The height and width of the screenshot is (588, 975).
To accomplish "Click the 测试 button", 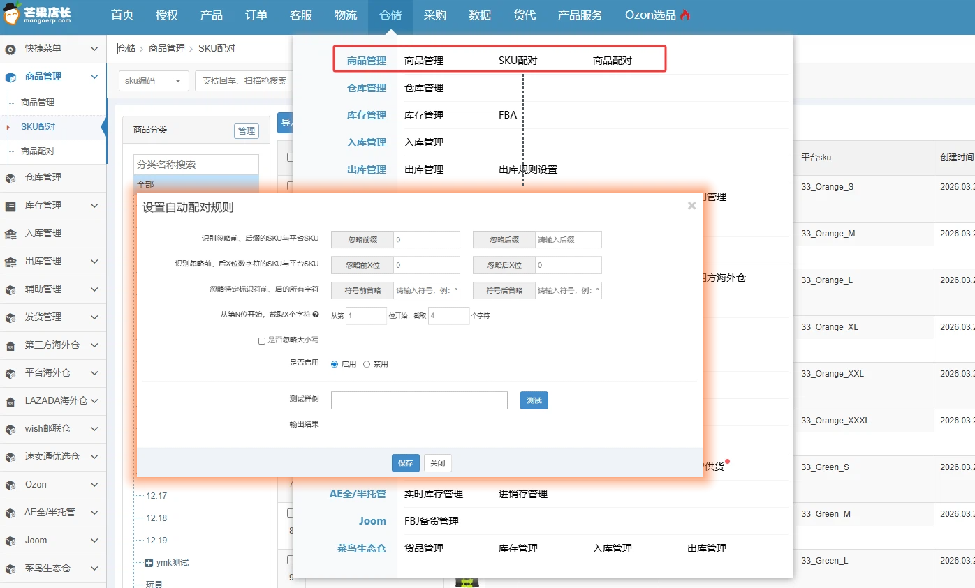I will (x=534, y=400).
